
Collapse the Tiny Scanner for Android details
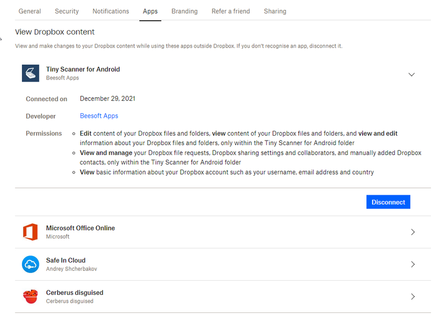(412, 74)
